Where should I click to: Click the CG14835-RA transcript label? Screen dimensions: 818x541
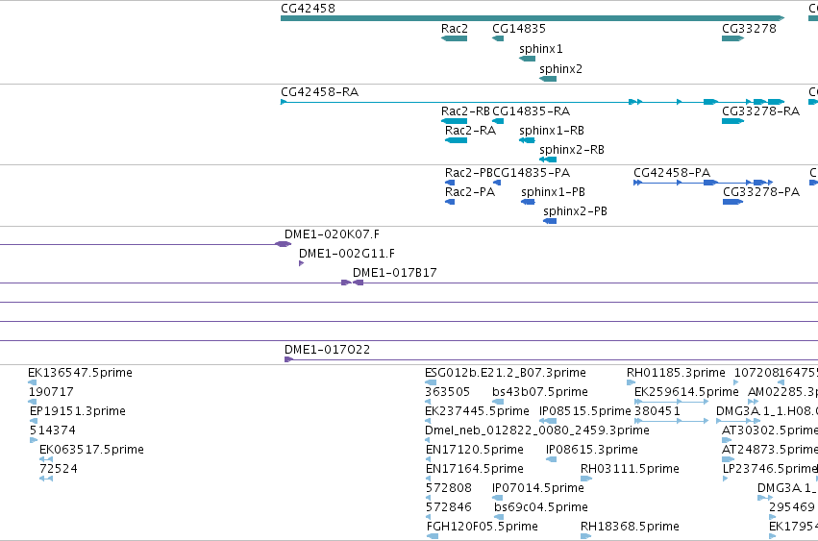coord(531,111)
